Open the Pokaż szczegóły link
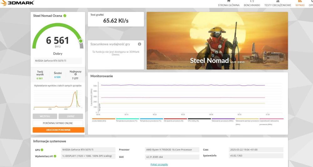Screen dimensions: 313x167 [159, 164]
